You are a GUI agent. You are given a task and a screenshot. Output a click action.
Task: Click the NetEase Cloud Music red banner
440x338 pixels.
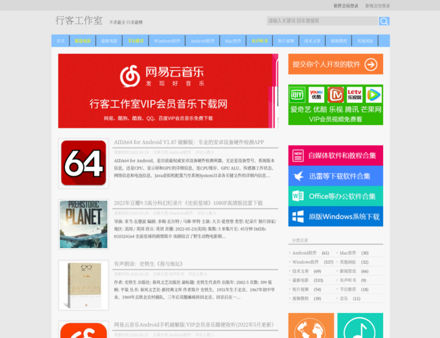click(x=168, y=91)
